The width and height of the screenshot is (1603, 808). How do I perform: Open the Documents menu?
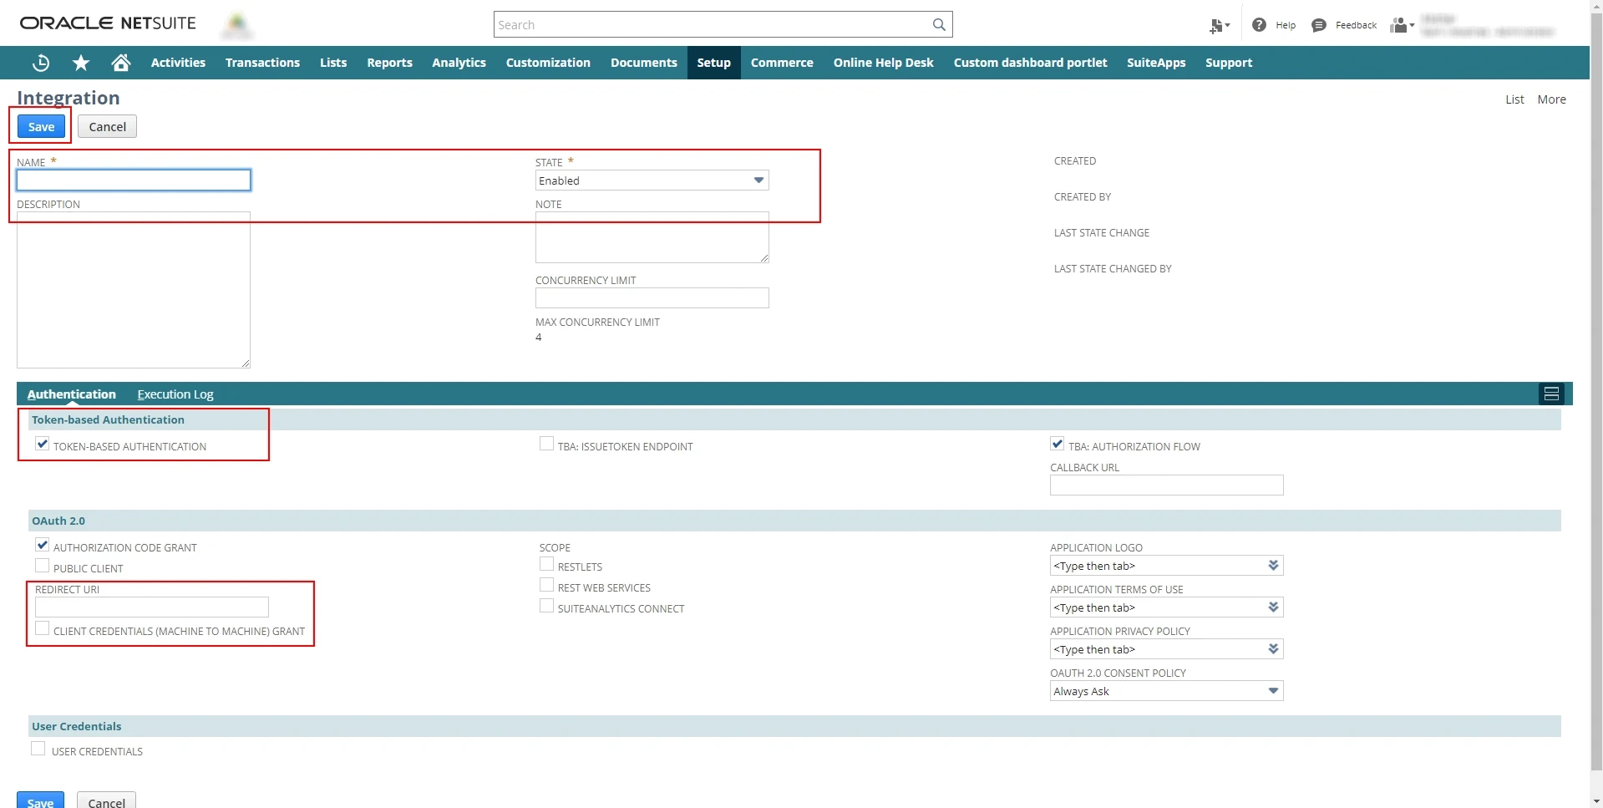643,63
